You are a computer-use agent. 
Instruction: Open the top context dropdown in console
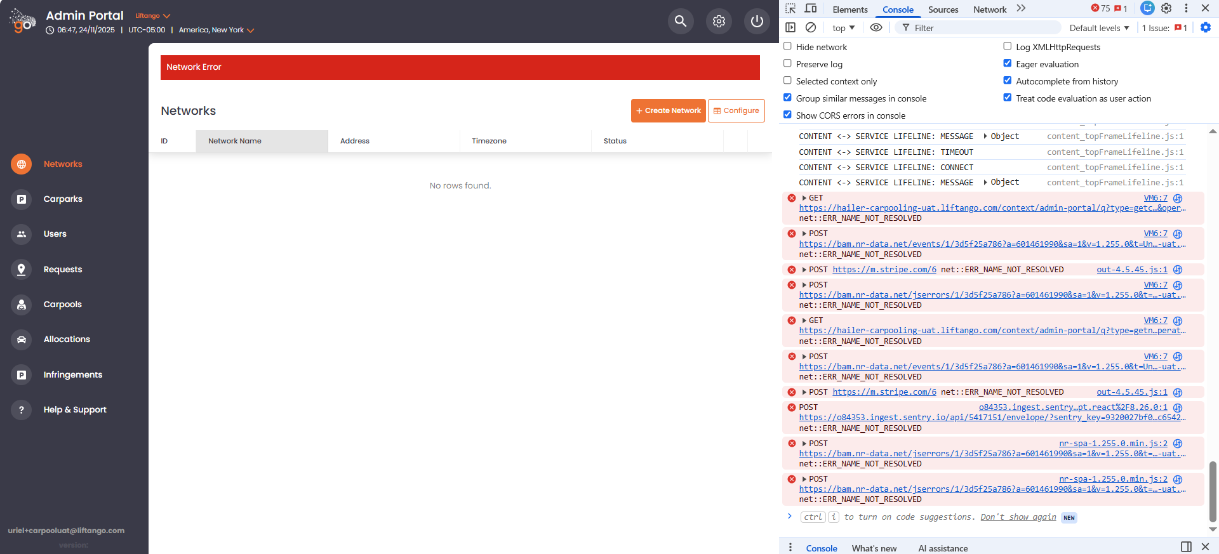point(844,28)
